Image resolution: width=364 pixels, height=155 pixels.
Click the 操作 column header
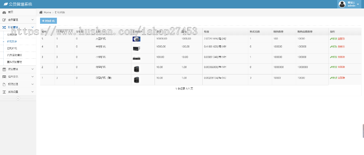tap(332, 32)
